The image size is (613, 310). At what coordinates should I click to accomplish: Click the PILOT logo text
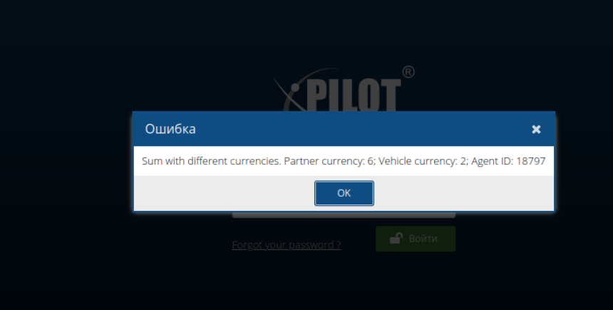(x=353, y=95)
